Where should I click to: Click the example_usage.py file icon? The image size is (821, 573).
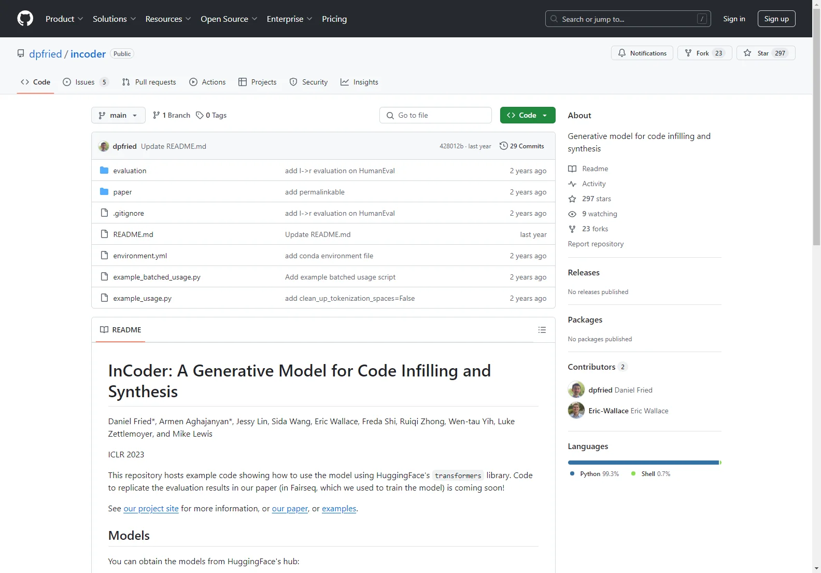(104, 298)
